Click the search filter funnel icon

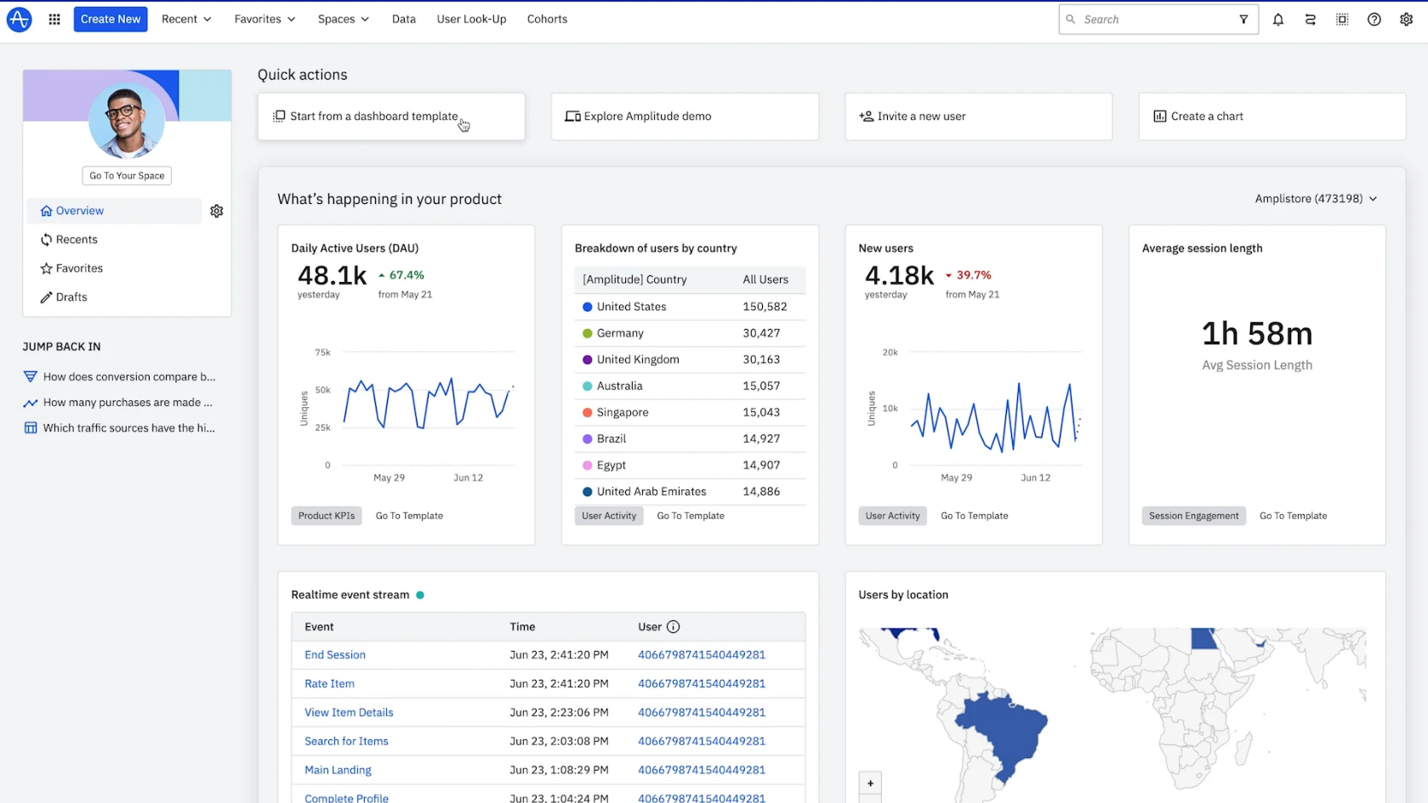pos(1243,20)
